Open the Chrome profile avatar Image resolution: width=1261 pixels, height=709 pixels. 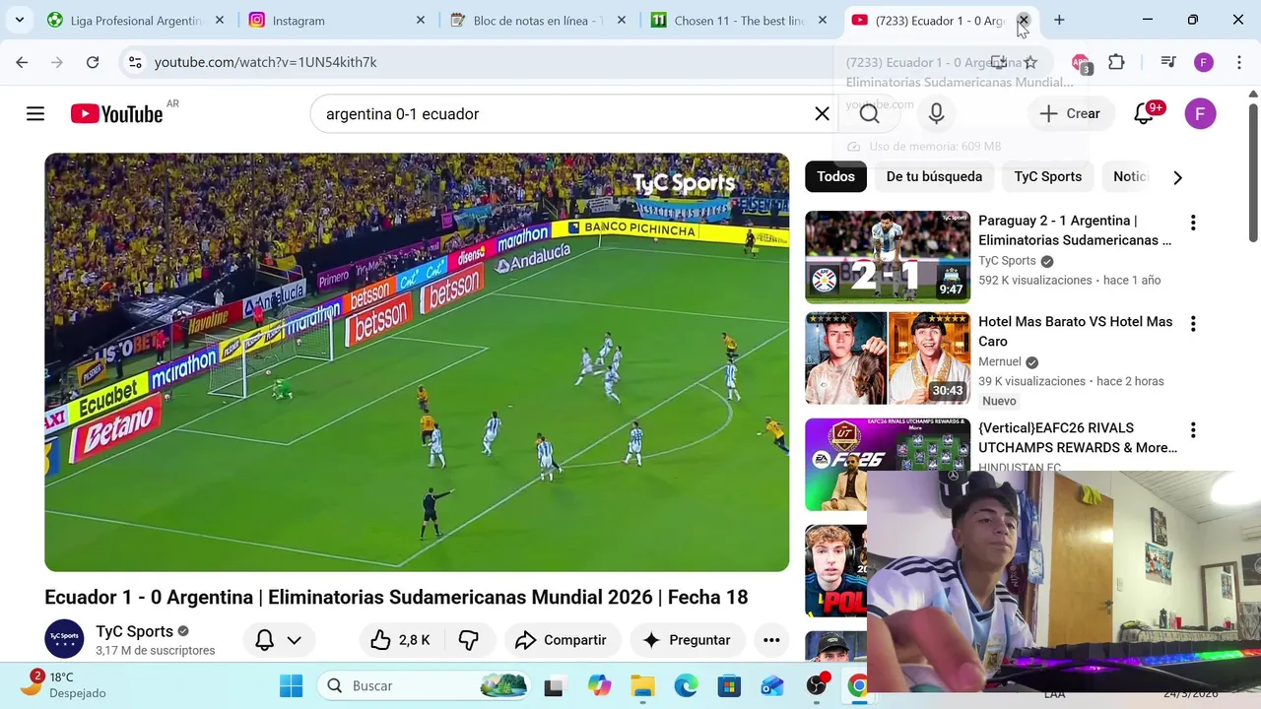1203,62
